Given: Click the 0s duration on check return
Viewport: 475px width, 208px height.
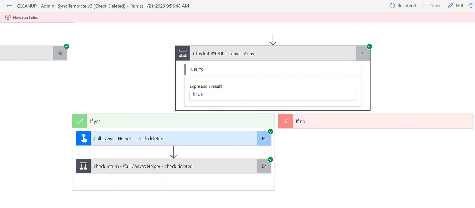Looking at the screenshot, I should tap(264, 166).
